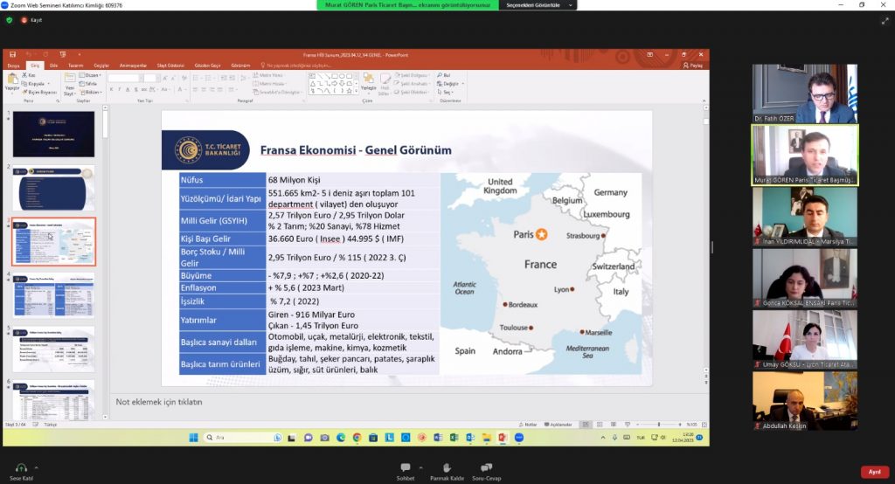Toggle Açıklamalar comments in status bar
Viewport: 895px width, 484px height.
coord(559,425)
